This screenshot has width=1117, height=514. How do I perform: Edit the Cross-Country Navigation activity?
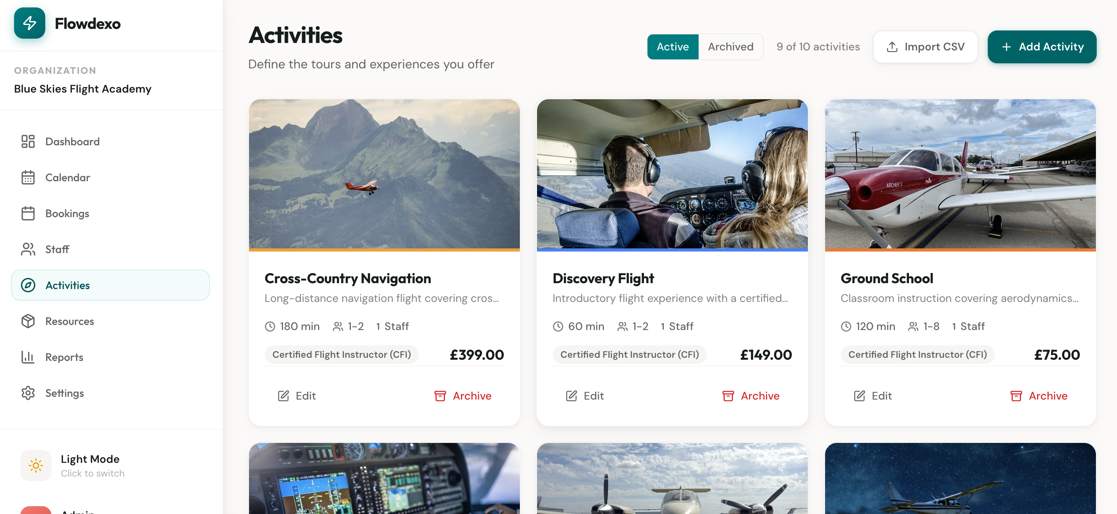(297, 396)
